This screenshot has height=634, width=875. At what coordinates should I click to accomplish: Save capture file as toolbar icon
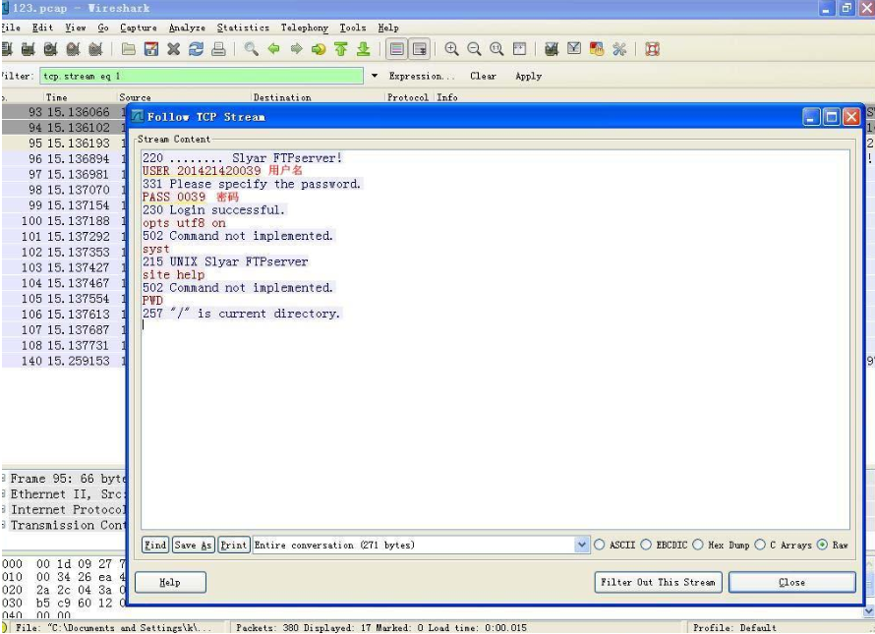coord(151,49)
